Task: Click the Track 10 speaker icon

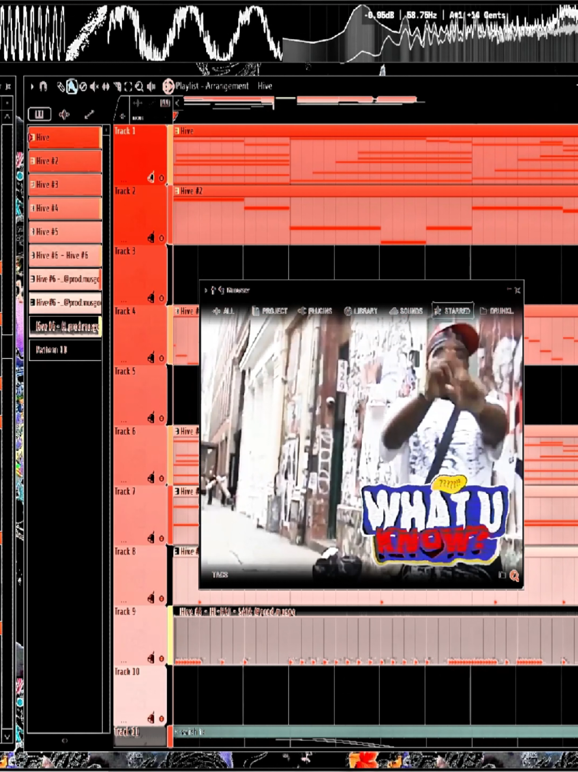Action: [151, 719]
